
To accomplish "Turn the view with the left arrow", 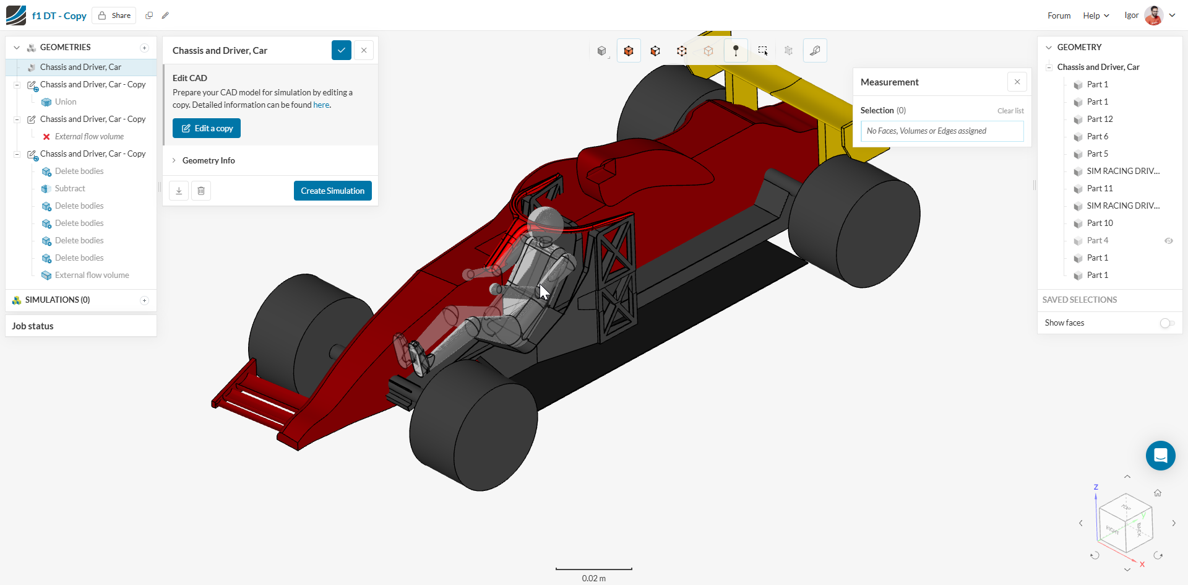I will pyautogui.click(x=1081, y=523).
